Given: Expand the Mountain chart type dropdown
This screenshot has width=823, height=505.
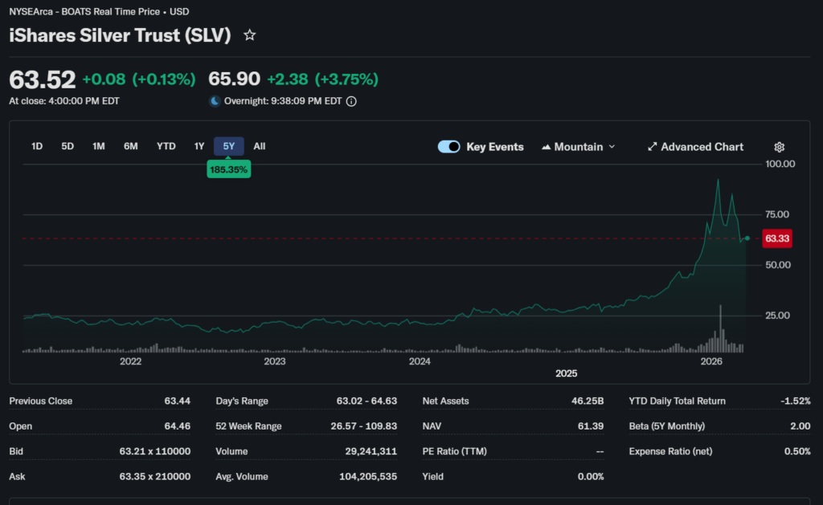Looking at the screenshot, I should point(612,147).
